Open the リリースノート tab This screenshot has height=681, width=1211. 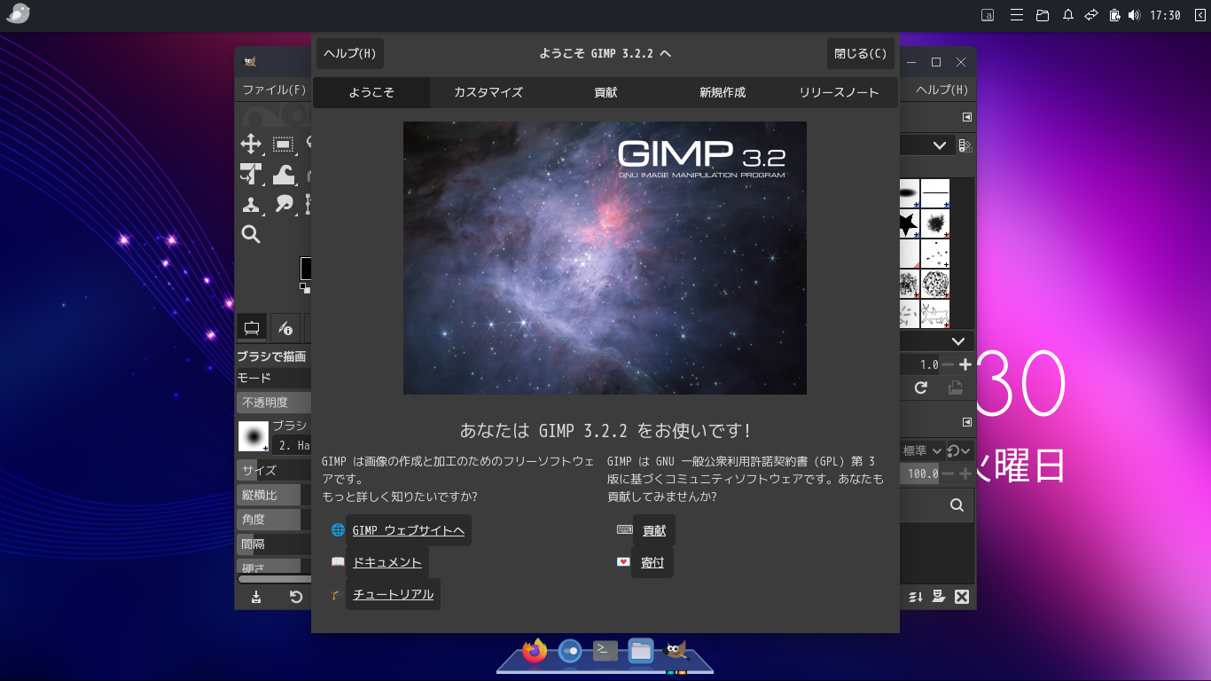[840, 92]
